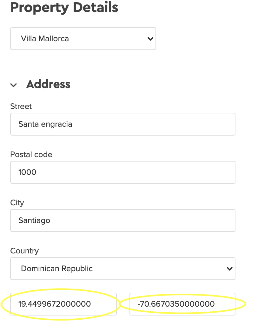Open the Country dropdown showing Dominican Republic
271x325 pixels.
tap(123, 269)
